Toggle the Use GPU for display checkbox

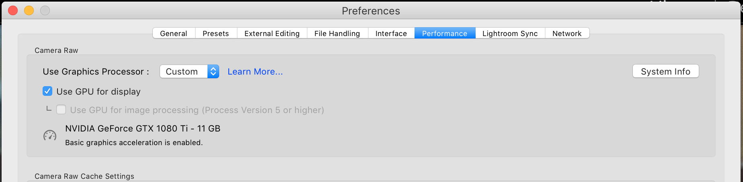coord(47,91)
